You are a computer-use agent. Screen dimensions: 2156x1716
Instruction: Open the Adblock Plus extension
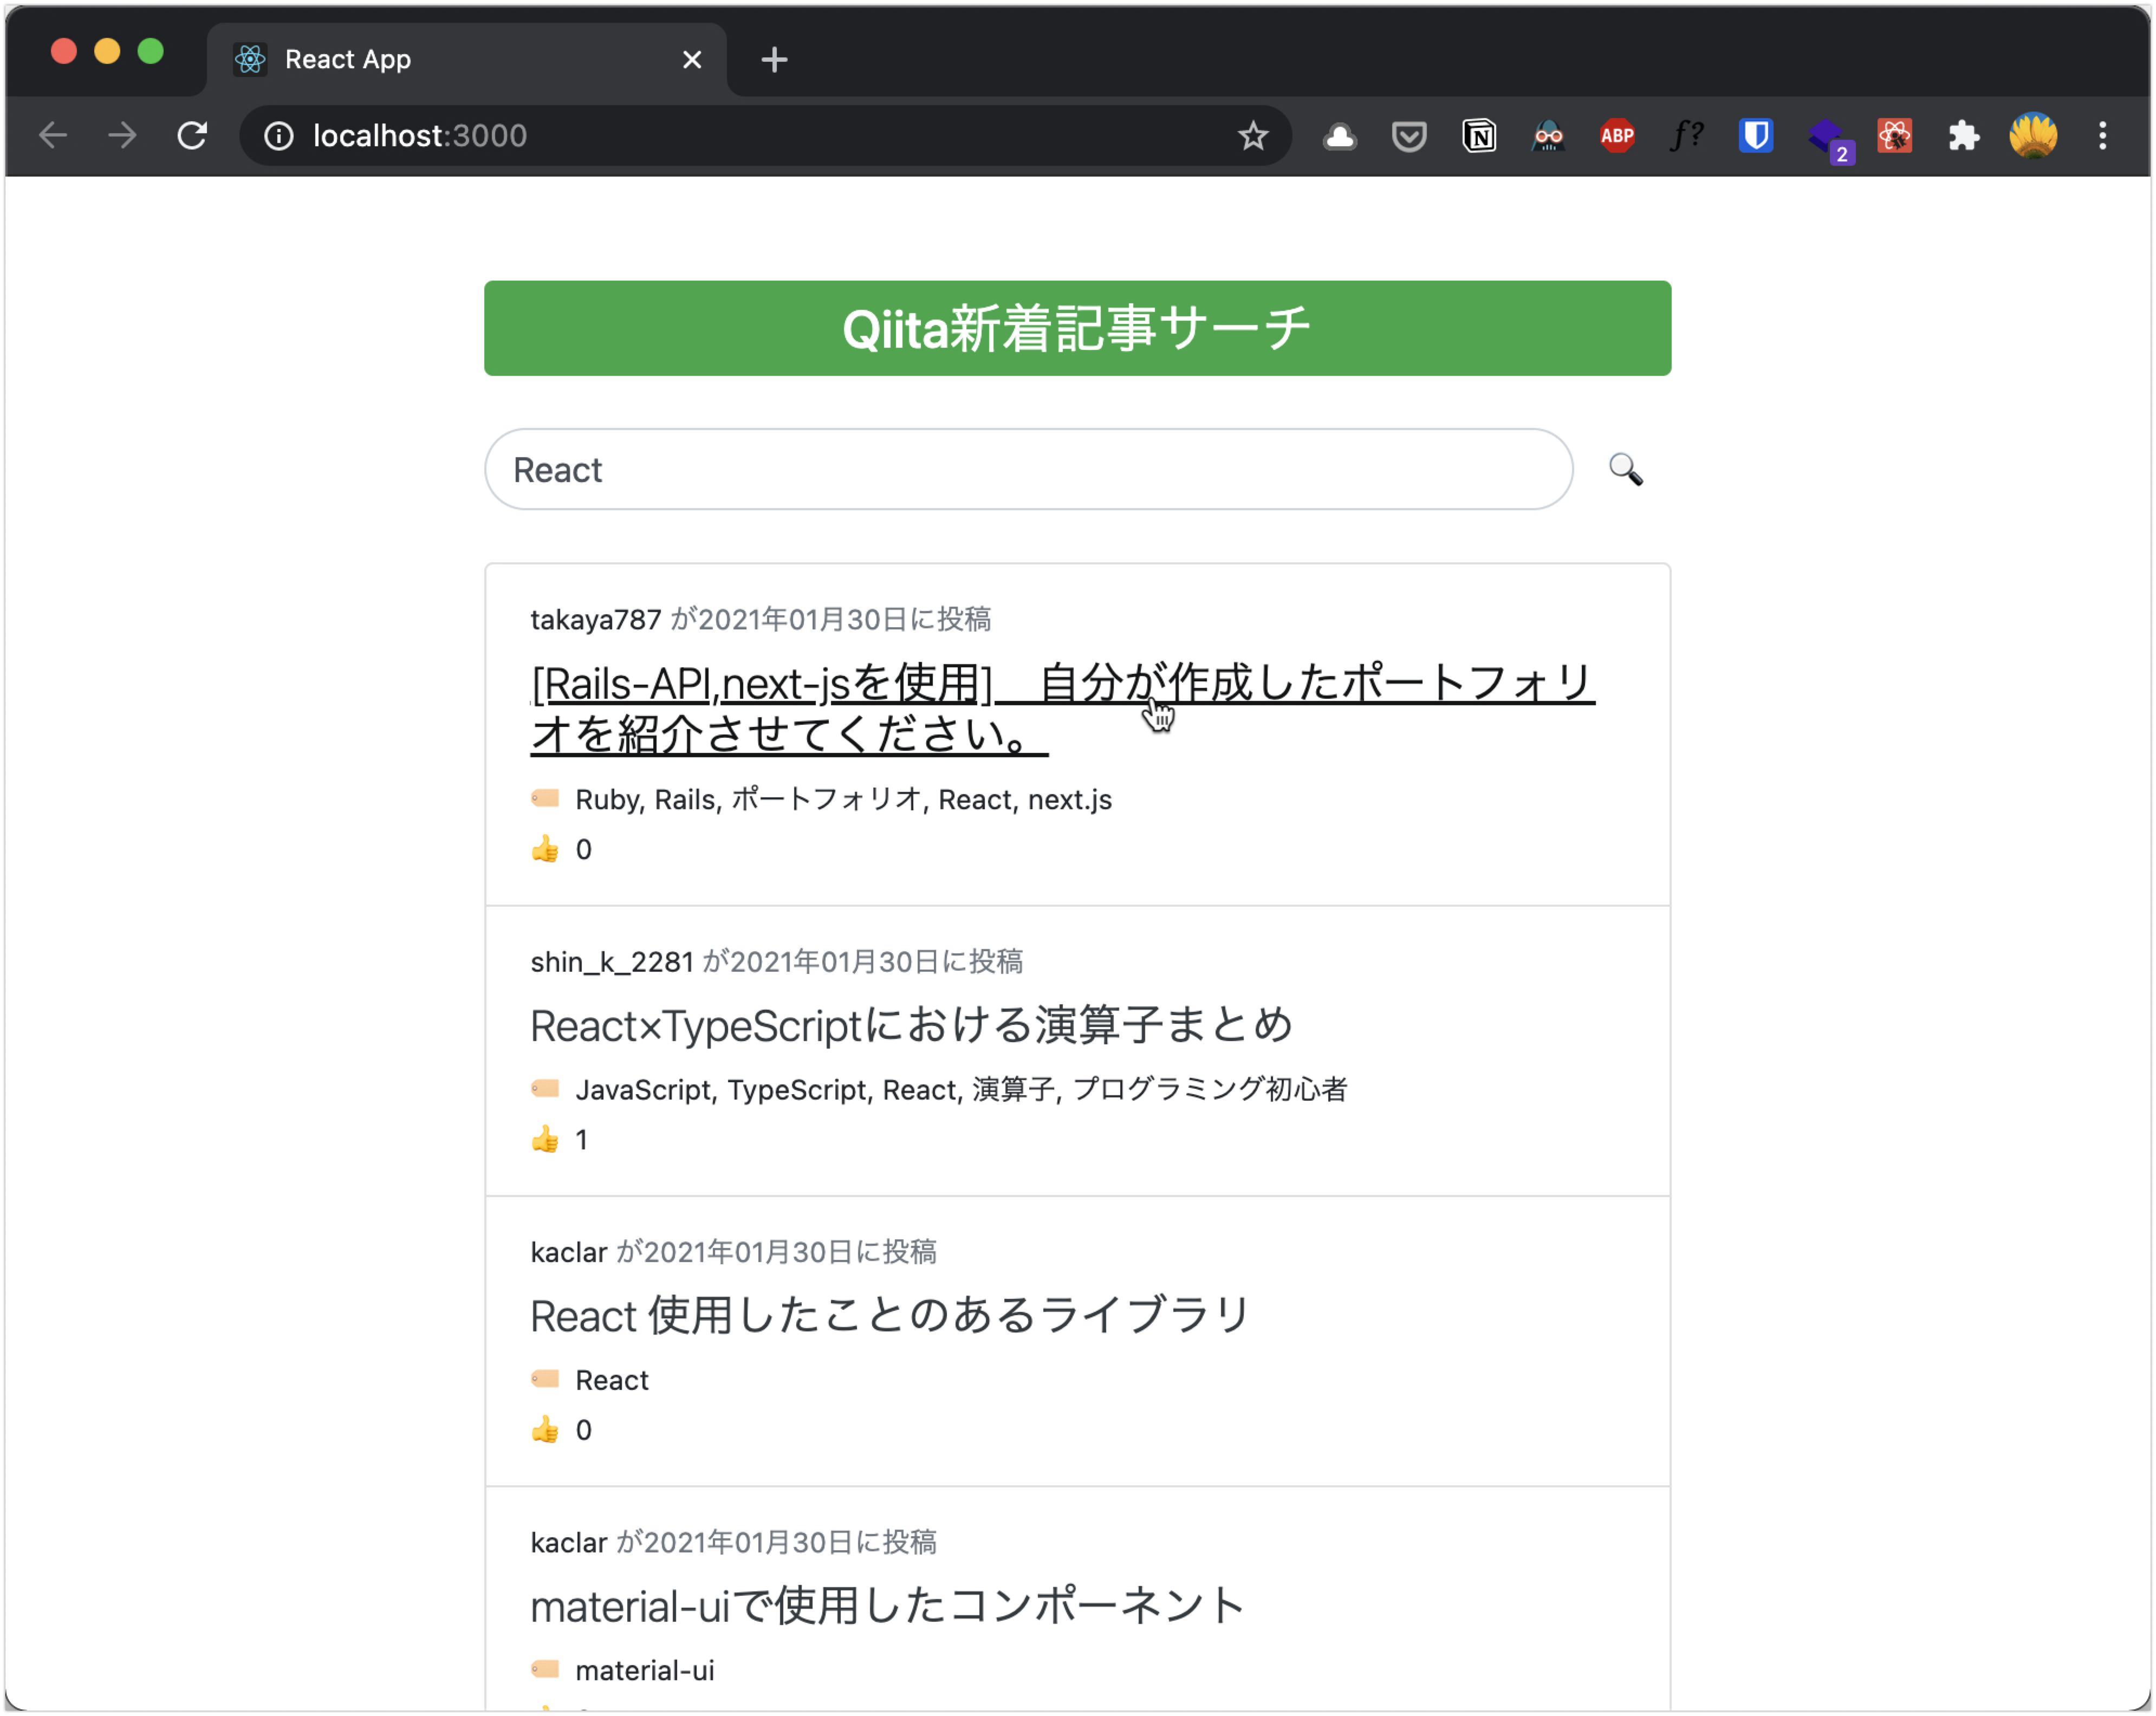tap(1616, 136)
